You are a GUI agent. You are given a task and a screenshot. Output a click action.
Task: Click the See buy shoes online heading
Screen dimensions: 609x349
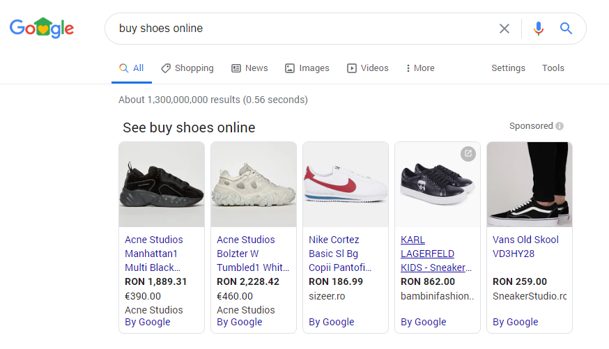(189, 127)
